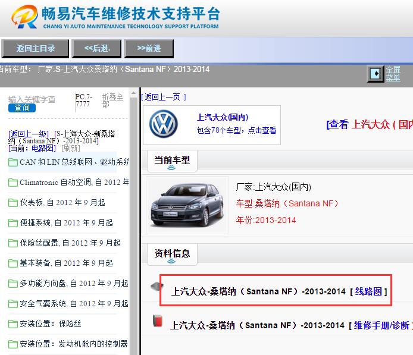
Task: Toggle the fullscreen menu arrow icon
Action: (376, 74)
